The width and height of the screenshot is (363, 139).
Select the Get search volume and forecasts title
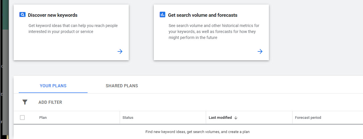click(202, 15)
